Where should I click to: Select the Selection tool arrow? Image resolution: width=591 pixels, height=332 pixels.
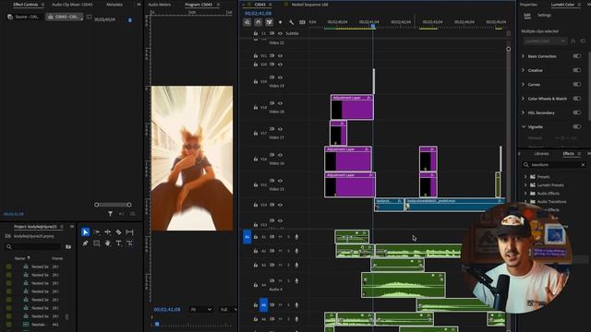[85, 232]
